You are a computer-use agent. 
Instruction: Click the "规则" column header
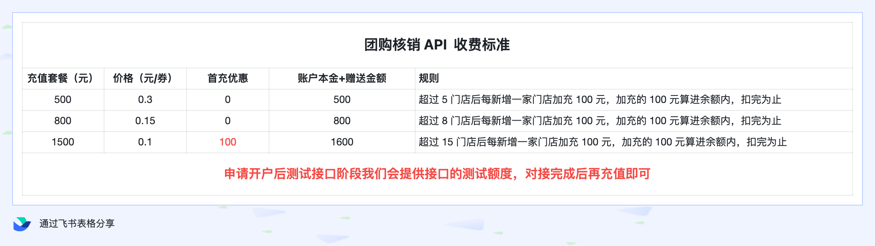point(429,79)
